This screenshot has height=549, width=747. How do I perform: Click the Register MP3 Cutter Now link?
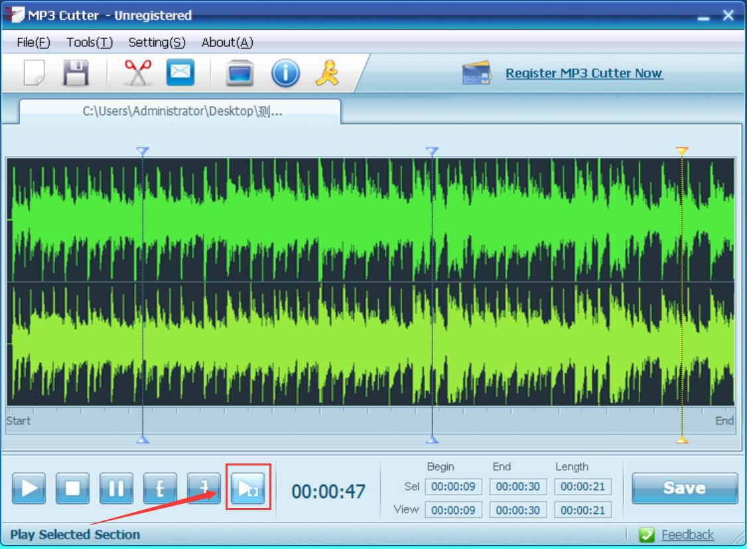coord(584,74)
